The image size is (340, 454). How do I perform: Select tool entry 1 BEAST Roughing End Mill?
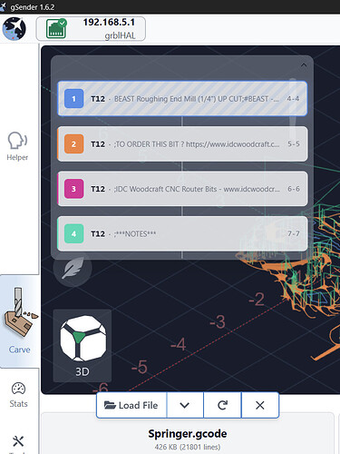point(182,99)
